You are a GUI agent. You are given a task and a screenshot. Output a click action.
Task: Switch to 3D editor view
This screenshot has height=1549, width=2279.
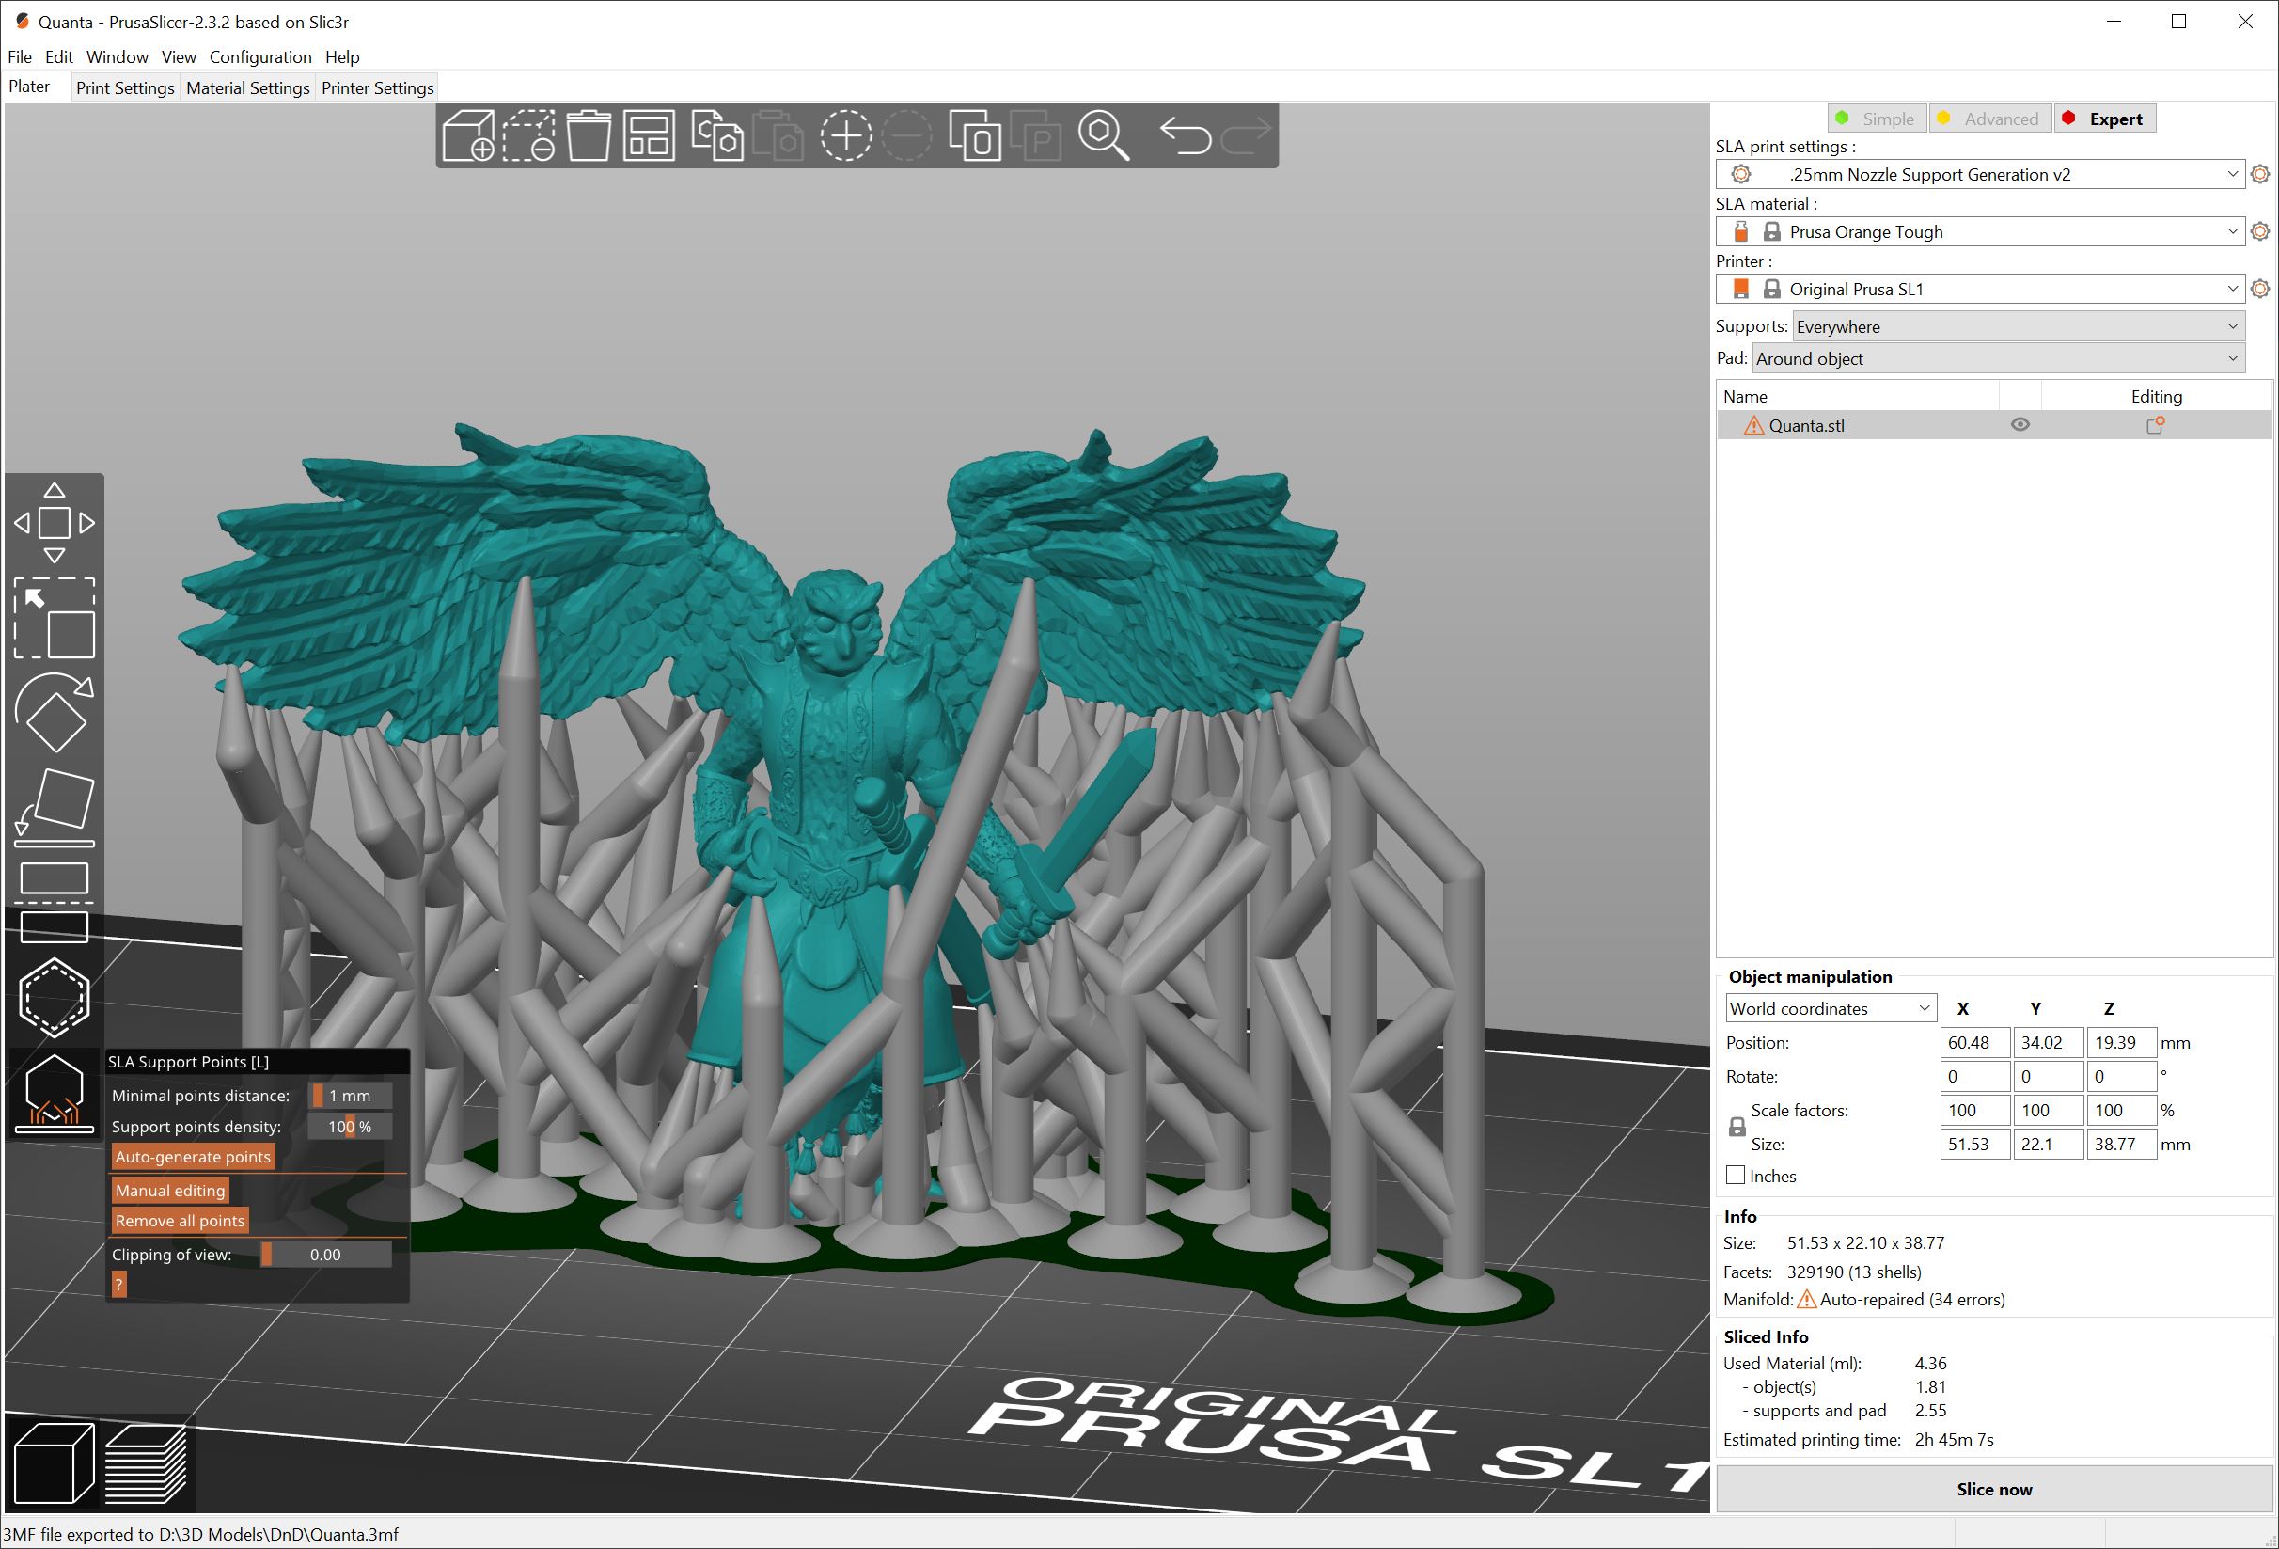(x=54, y=1462)
